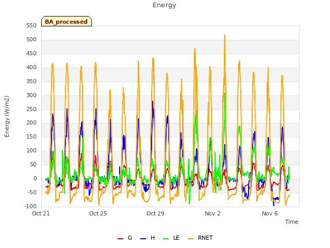This screenshot has width=330, height=248.
Task: Click the orange RNET legend color marker
Action: coord(190,239)
